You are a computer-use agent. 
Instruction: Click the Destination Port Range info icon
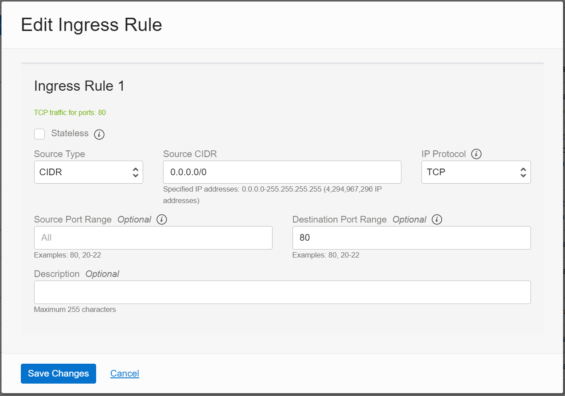(437, 219)
